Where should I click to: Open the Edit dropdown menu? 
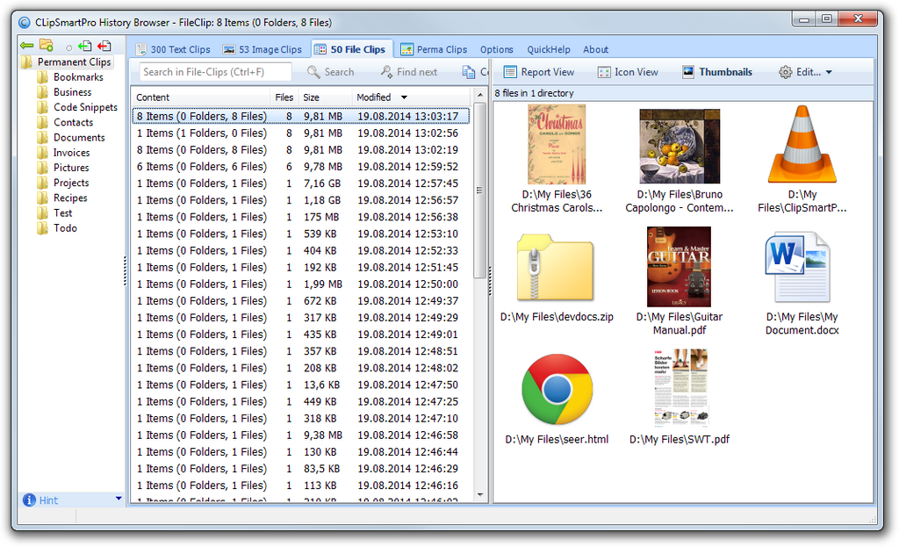[805, 72]
